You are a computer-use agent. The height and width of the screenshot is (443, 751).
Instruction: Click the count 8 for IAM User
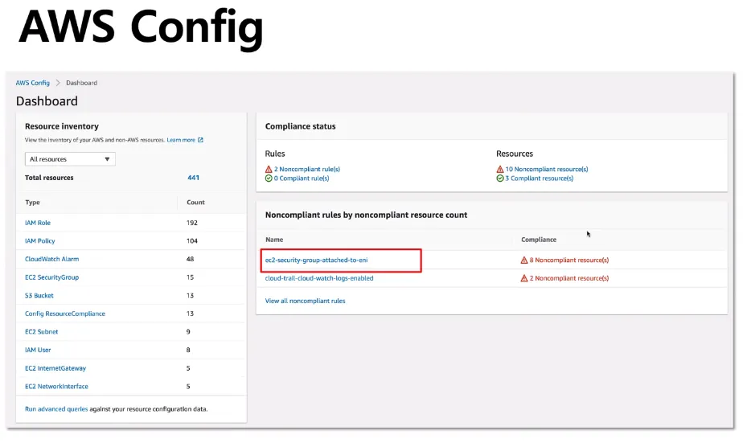pyautogui.click(x=188, y=350)
